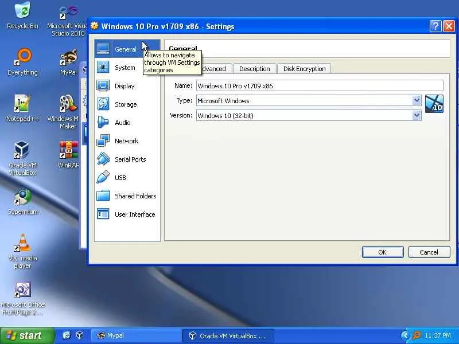Select the MyPal desktop shortcut

coord(68,62)
